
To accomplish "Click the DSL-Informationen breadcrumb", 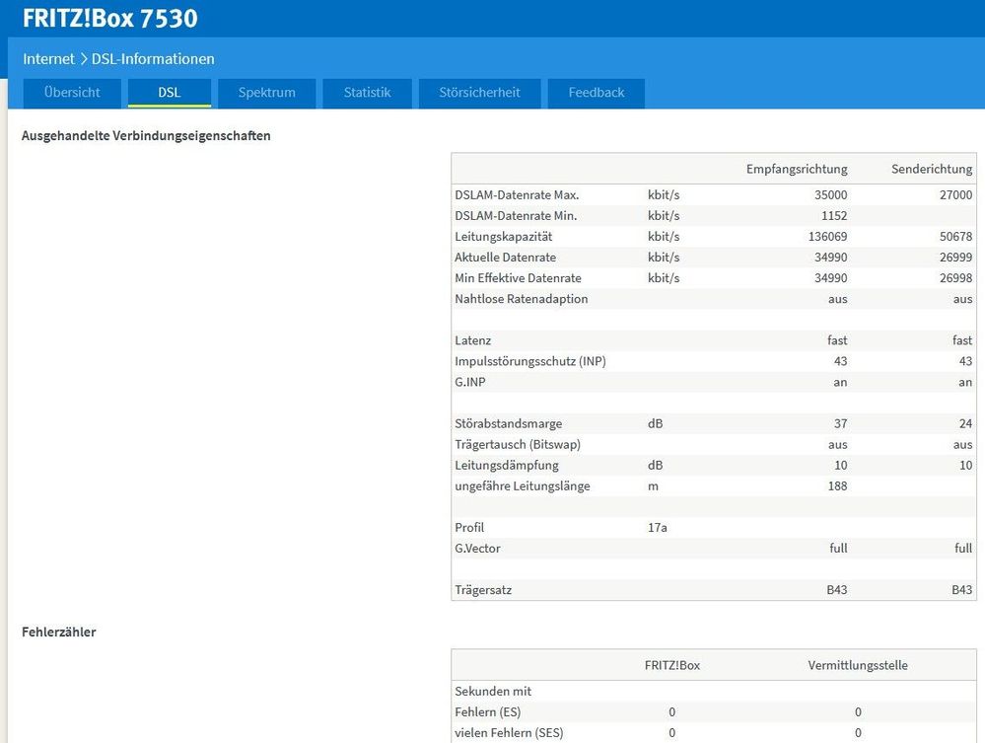I will (153, 59).
